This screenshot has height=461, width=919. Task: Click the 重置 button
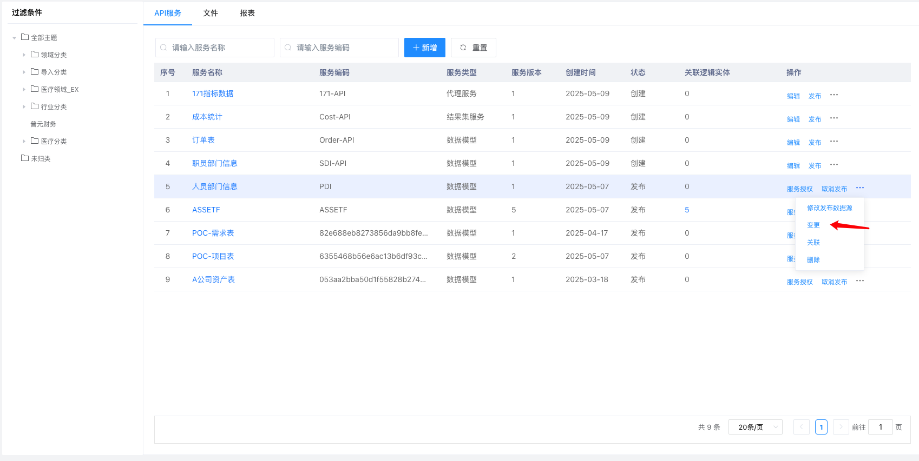point(473,48)
